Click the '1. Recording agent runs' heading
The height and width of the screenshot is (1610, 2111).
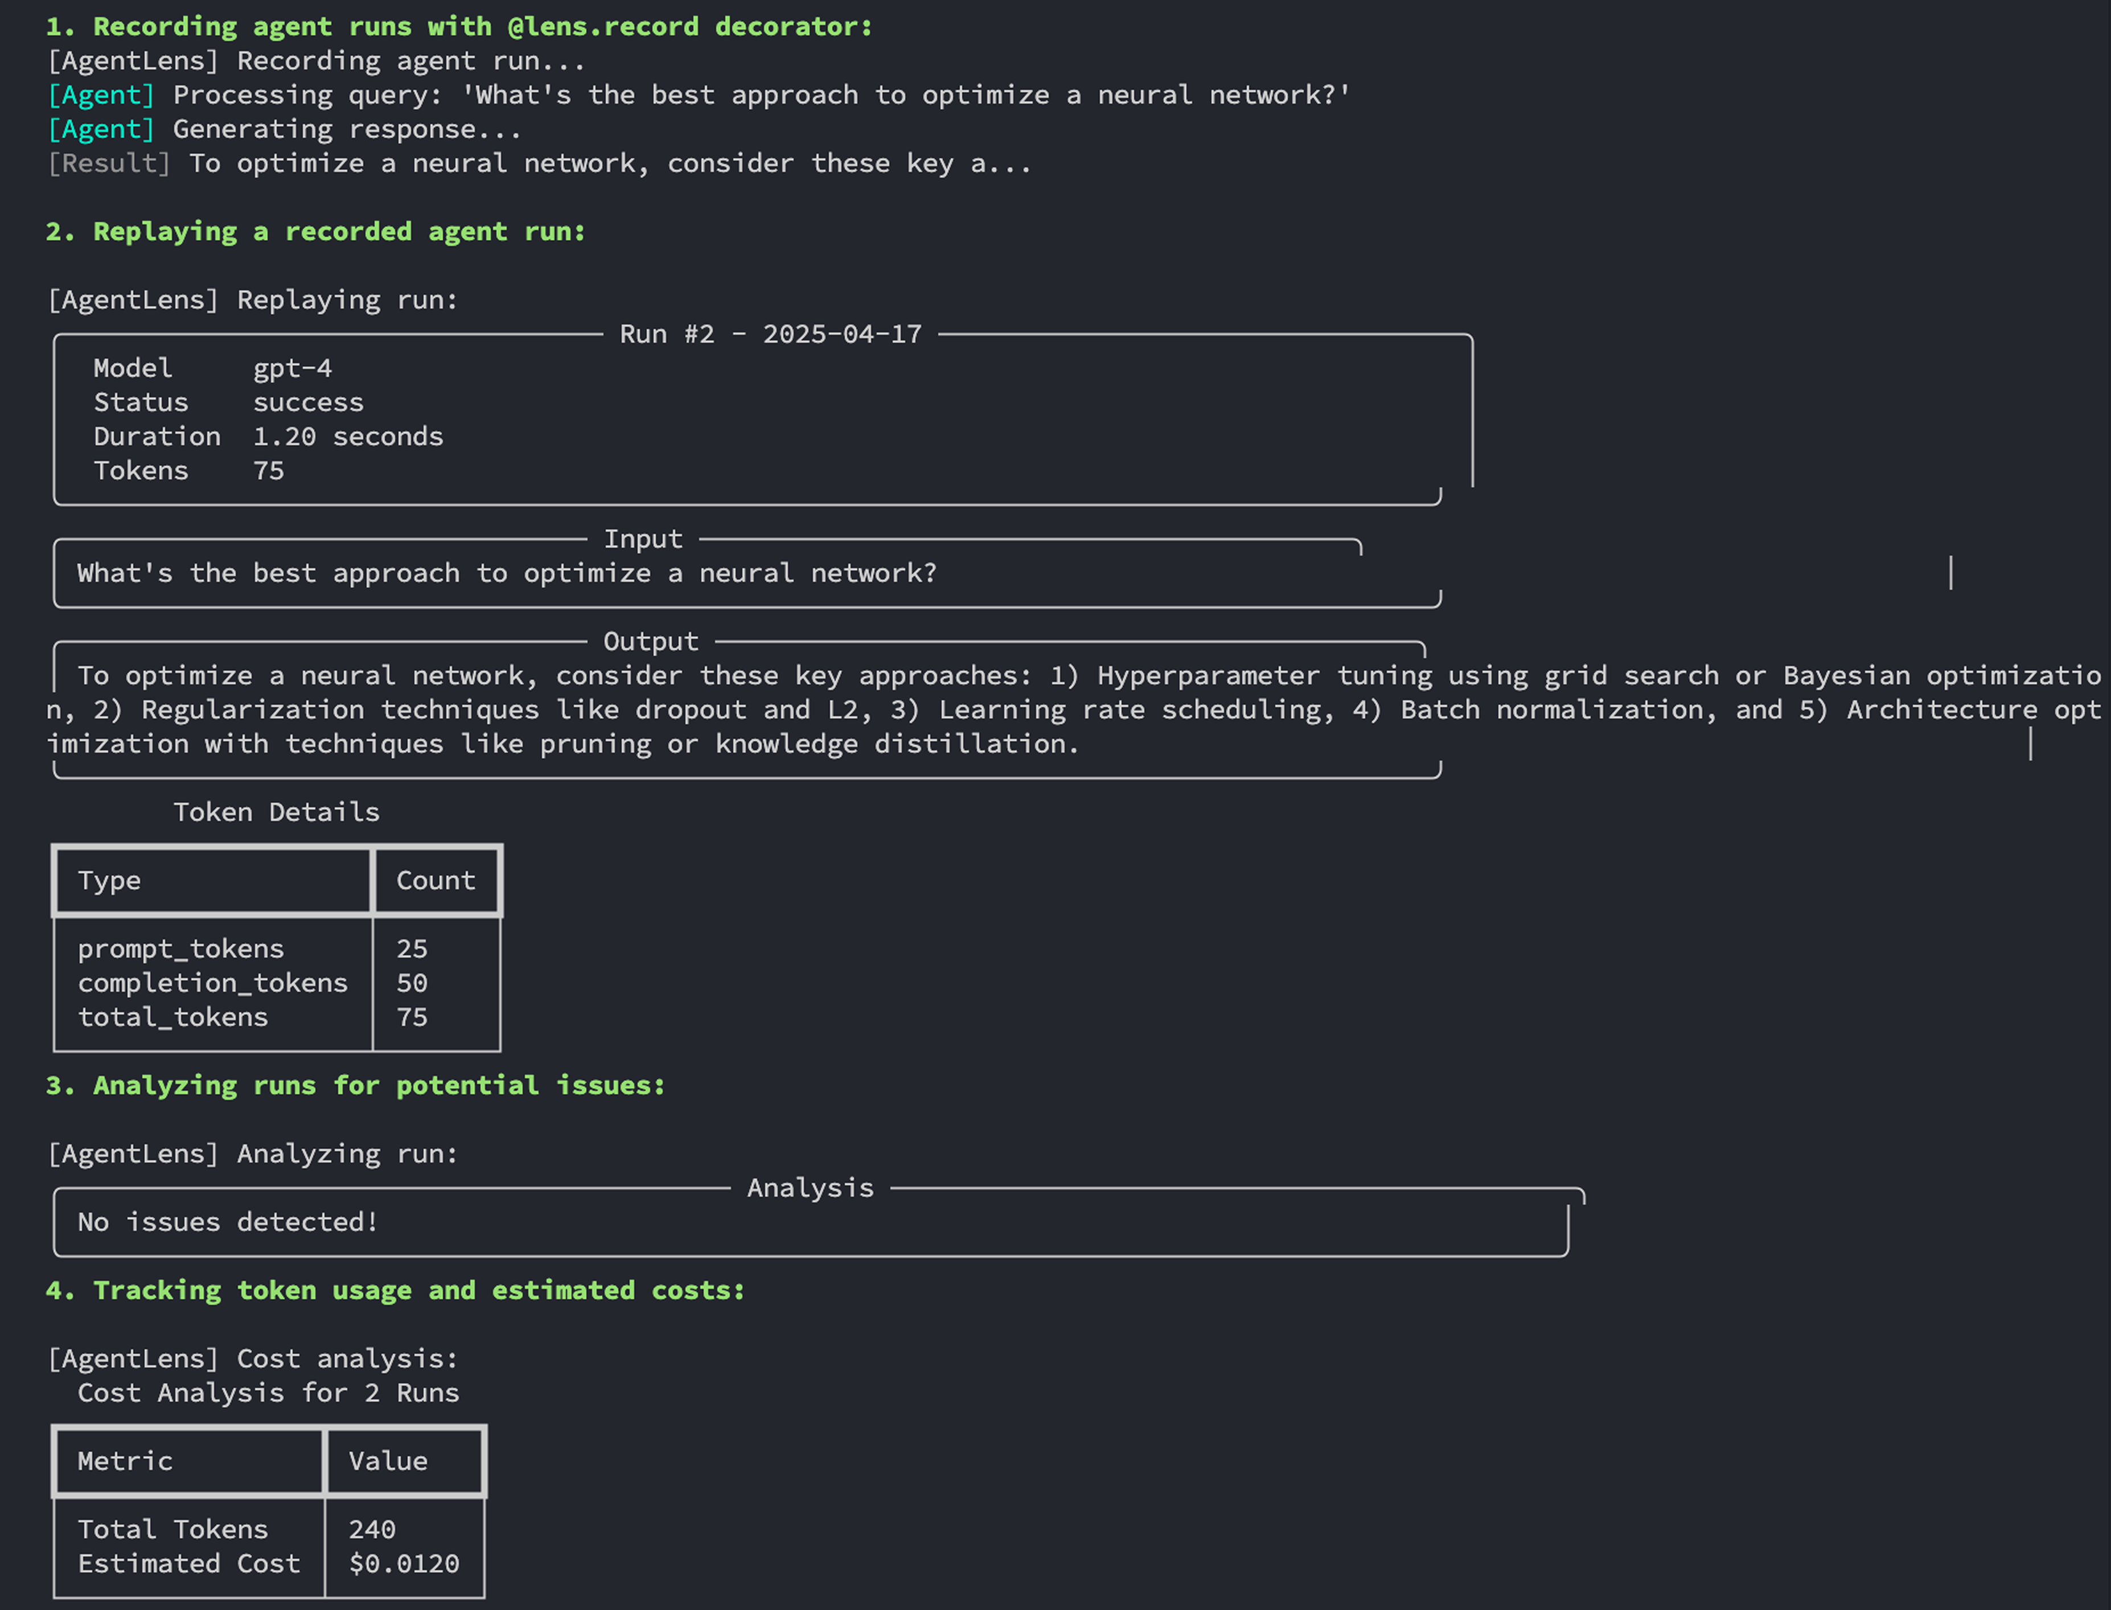(459, 27)
